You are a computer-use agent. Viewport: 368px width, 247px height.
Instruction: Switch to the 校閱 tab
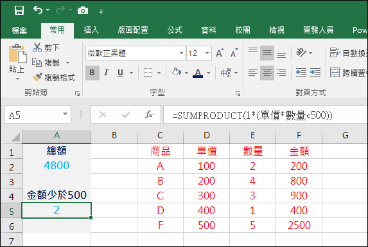point(243,30)
